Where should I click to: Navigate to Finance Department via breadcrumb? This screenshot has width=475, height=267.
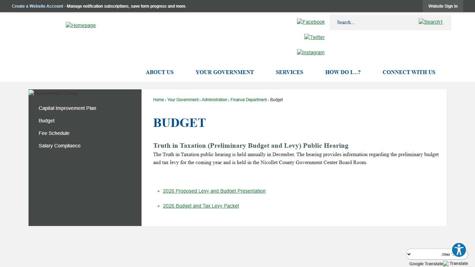249,100
